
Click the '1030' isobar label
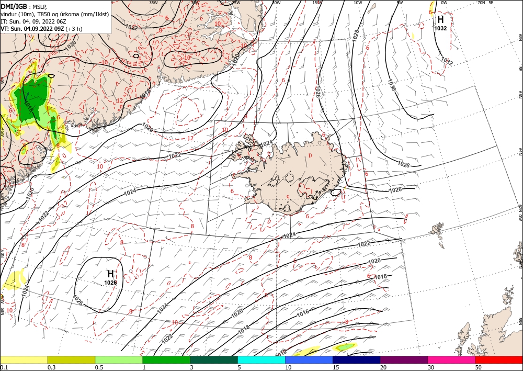(391, 85)
